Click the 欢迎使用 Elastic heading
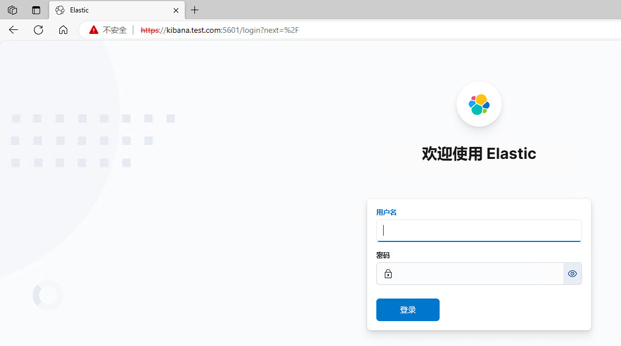The height and width of the screenshot is (346, 621). [479, 153]
